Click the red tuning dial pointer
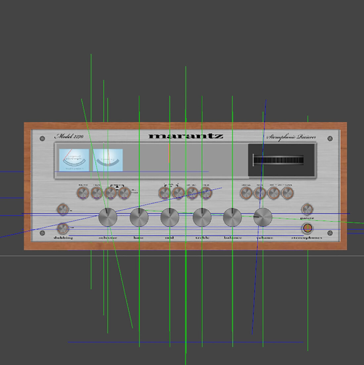Viewport: 364px width, 365px height. pyautogui.click(x=169, y=154)
